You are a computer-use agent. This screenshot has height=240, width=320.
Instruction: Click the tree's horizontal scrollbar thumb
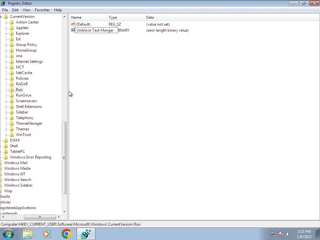(40, 217)
